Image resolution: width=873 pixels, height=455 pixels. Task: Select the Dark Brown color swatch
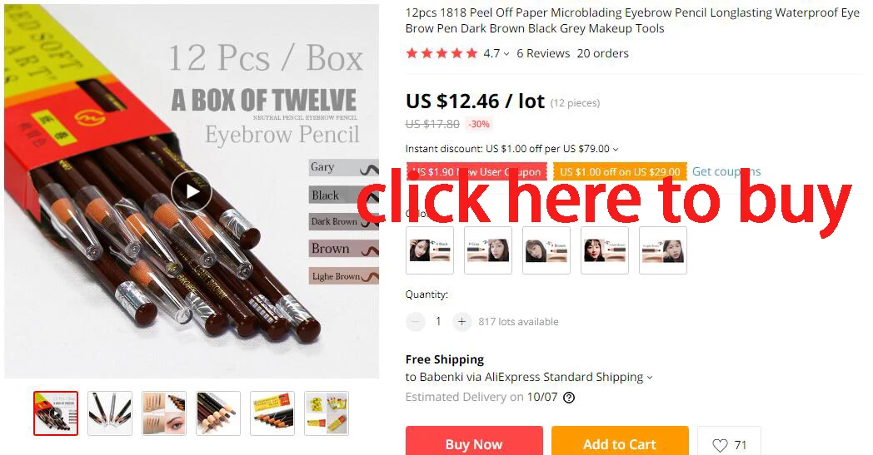click(x=605, y=250)
